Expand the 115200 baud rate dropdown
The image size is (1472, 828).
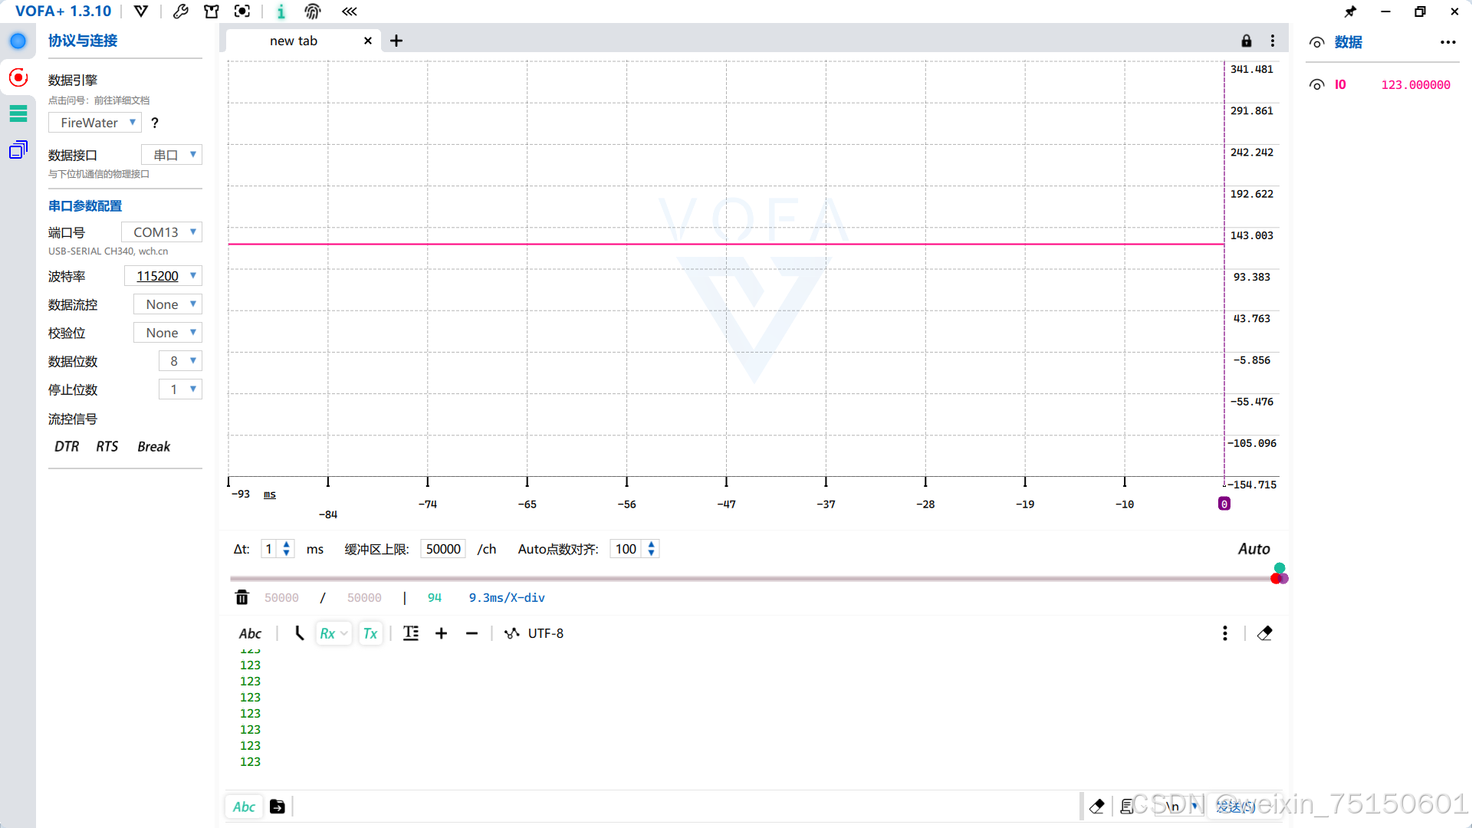pyautogui.click(x=163, y=276)
